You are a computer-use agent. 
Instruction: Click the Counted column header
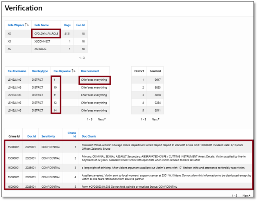pyautogui.click(x=155, y=71)
